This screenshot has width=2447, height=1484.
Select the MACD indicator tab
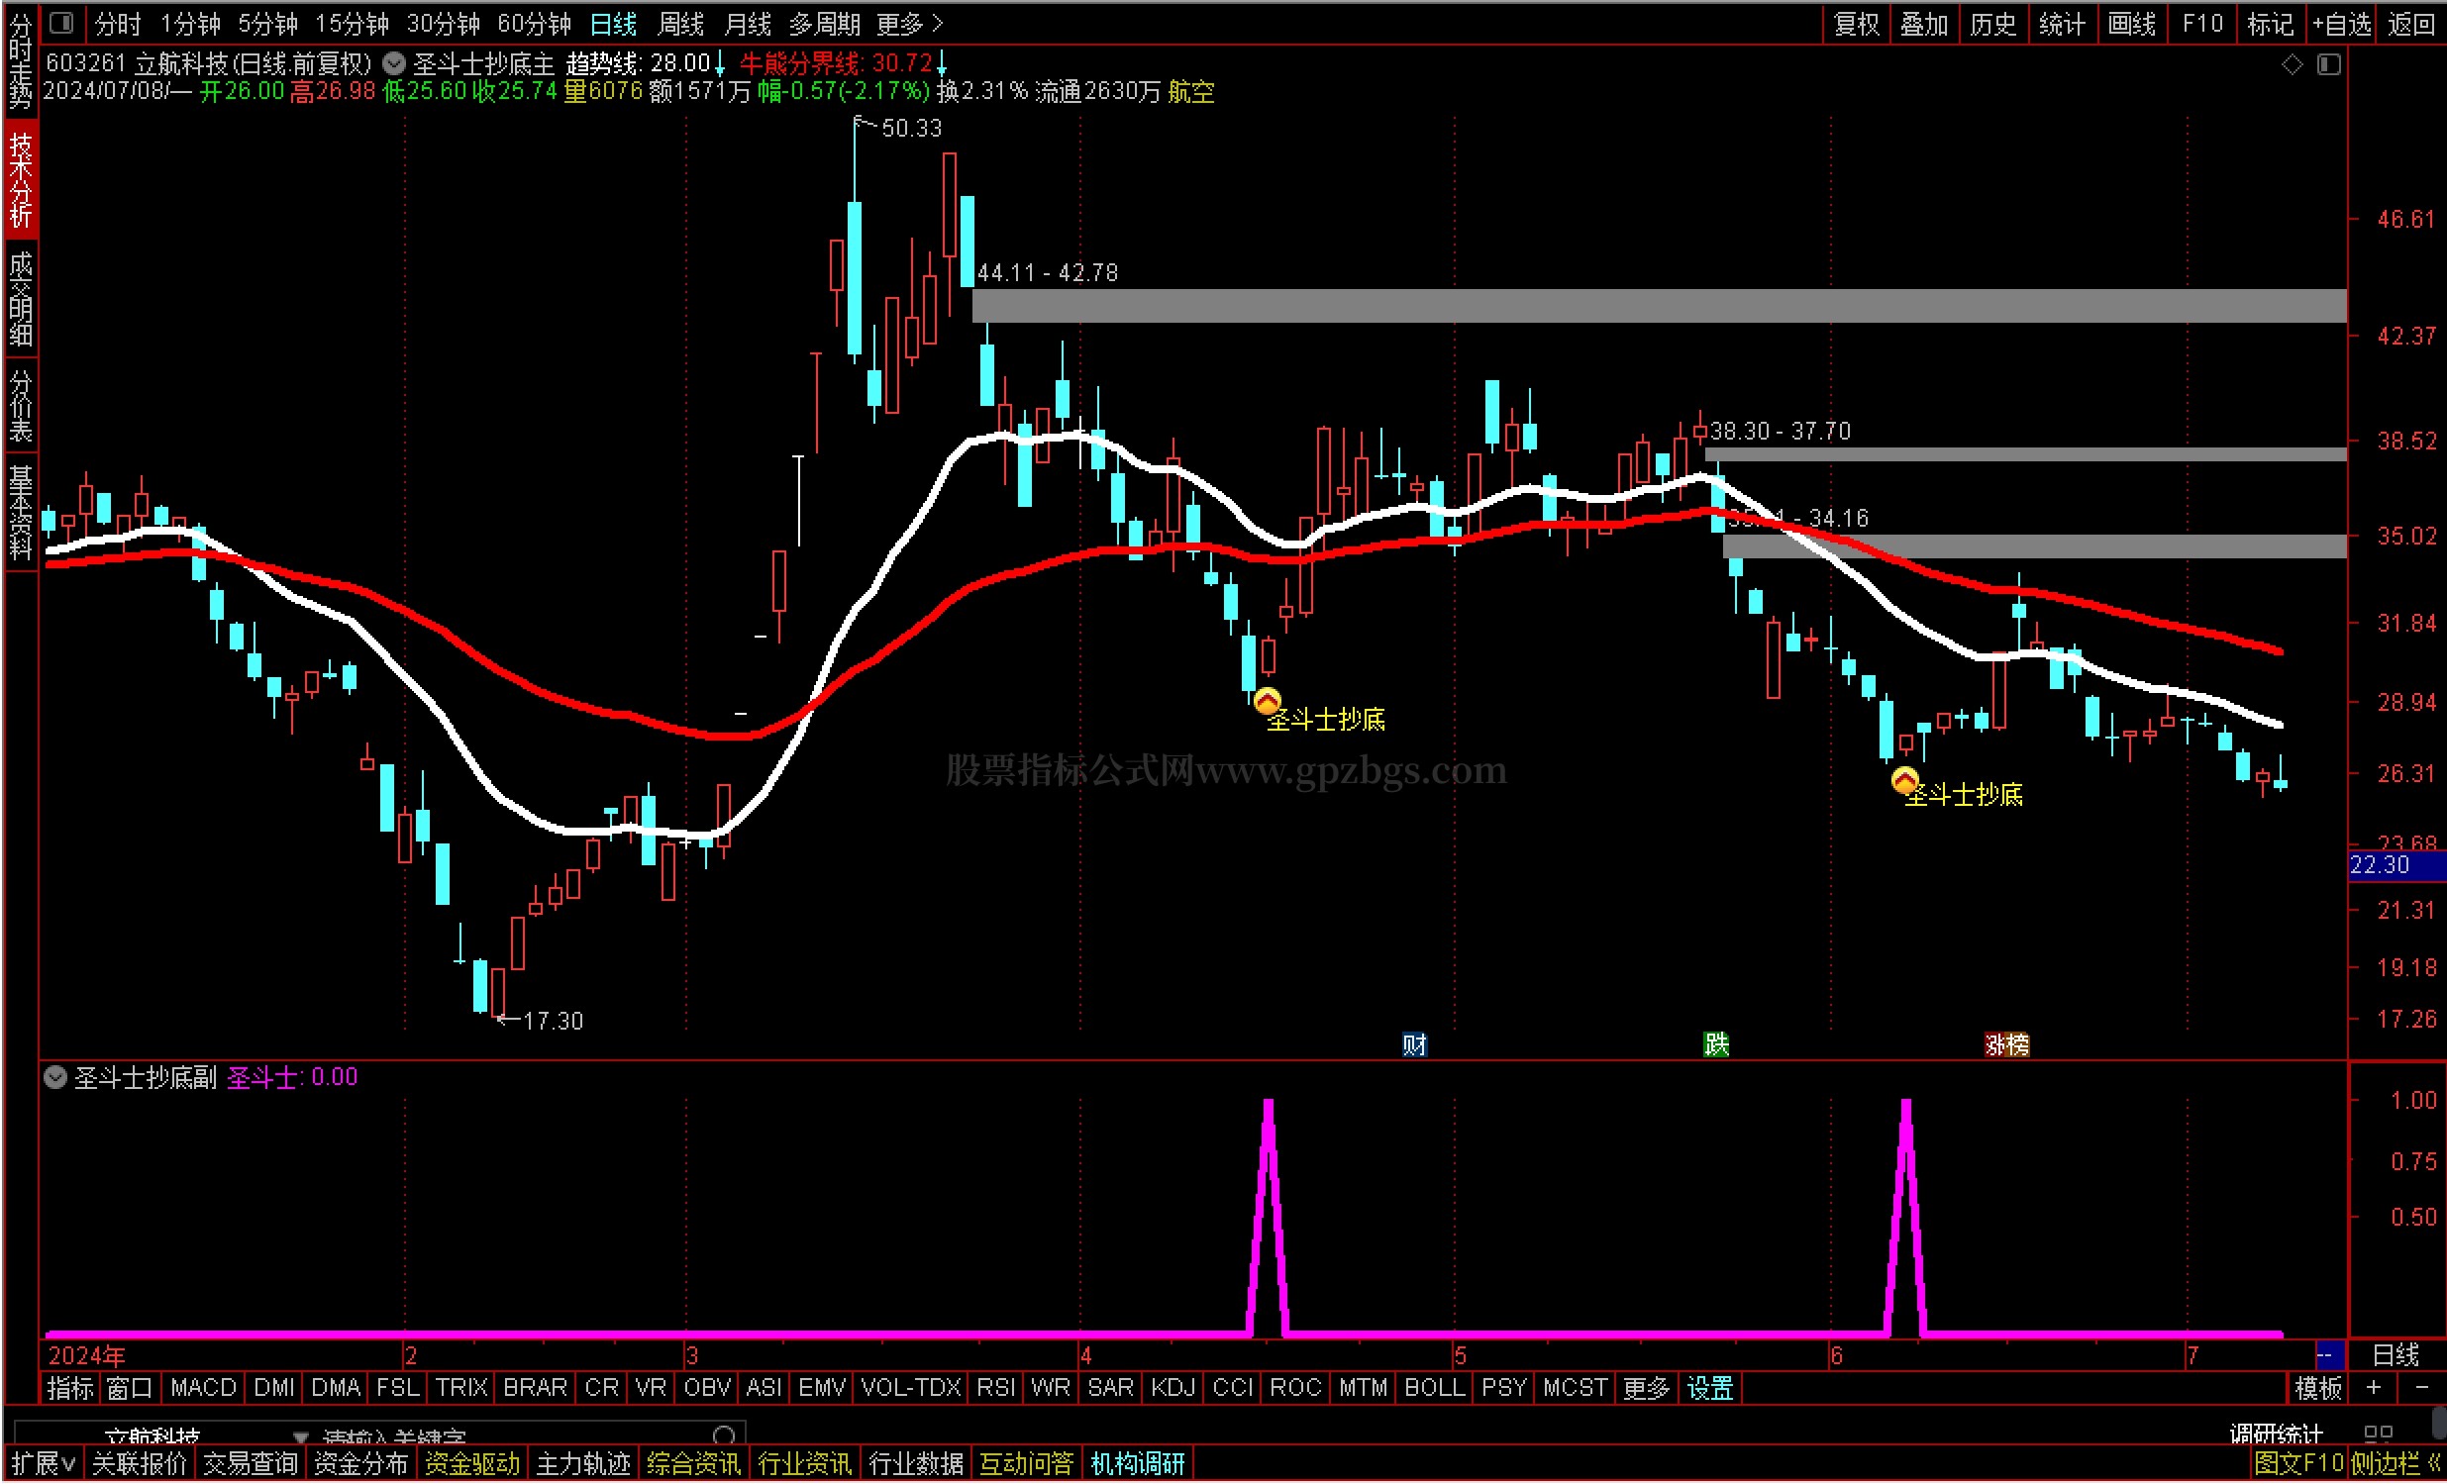203,1388
